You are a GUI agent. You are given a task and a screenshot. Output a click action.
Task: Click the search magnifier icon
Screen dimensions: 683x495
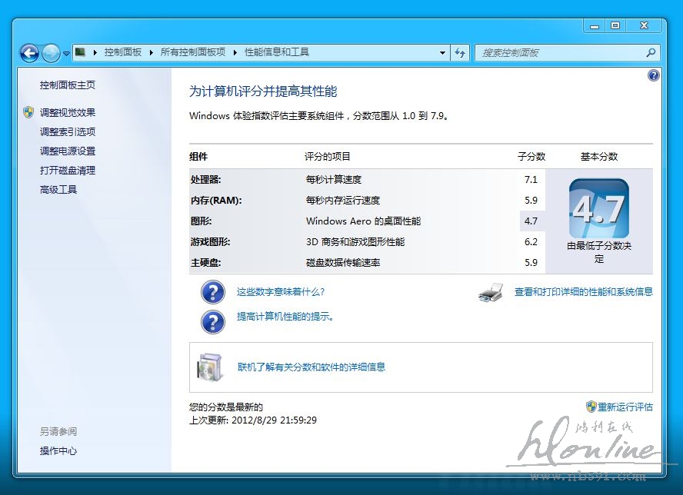coord(651,52)
